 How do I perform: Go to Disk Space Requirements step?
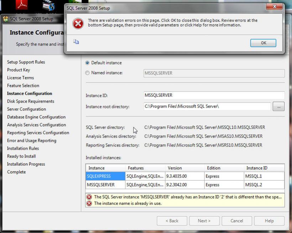tap(31, 101)
